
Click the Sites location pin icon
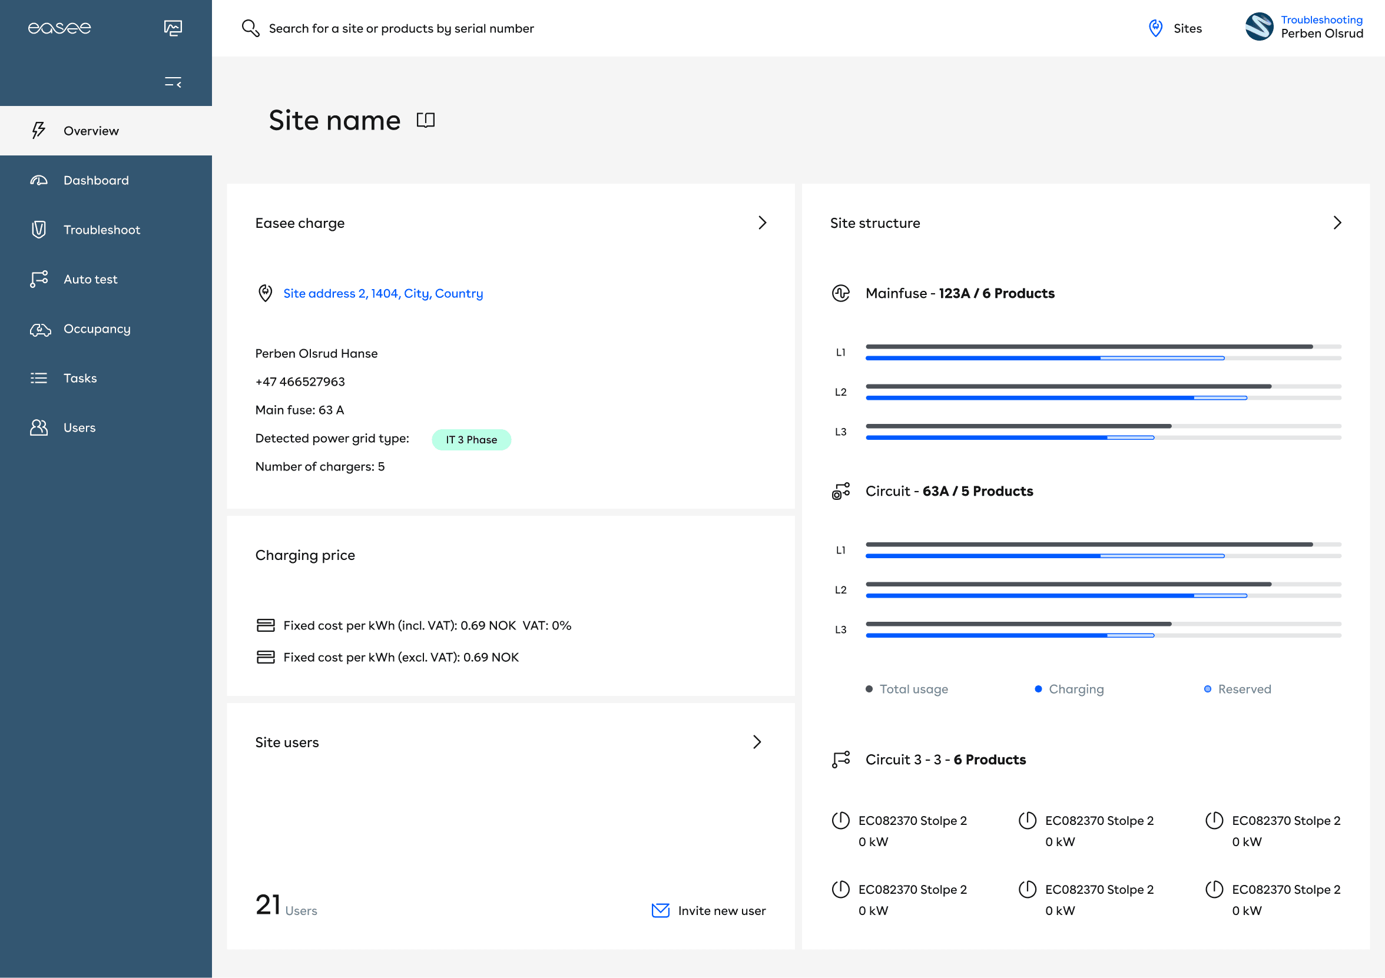(x=1155, y=28)
